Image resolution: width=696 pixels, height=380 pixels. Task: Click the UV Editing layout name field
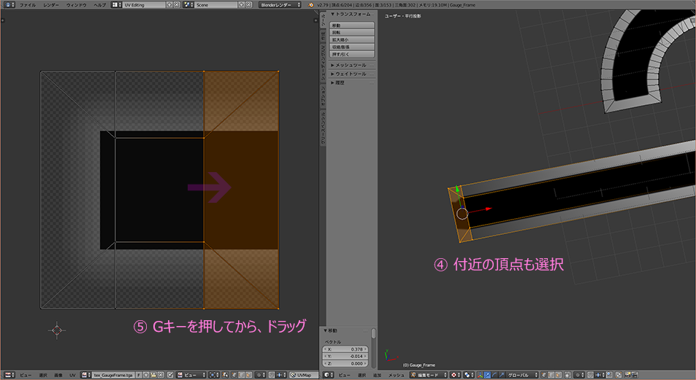[x=143, y=5]
